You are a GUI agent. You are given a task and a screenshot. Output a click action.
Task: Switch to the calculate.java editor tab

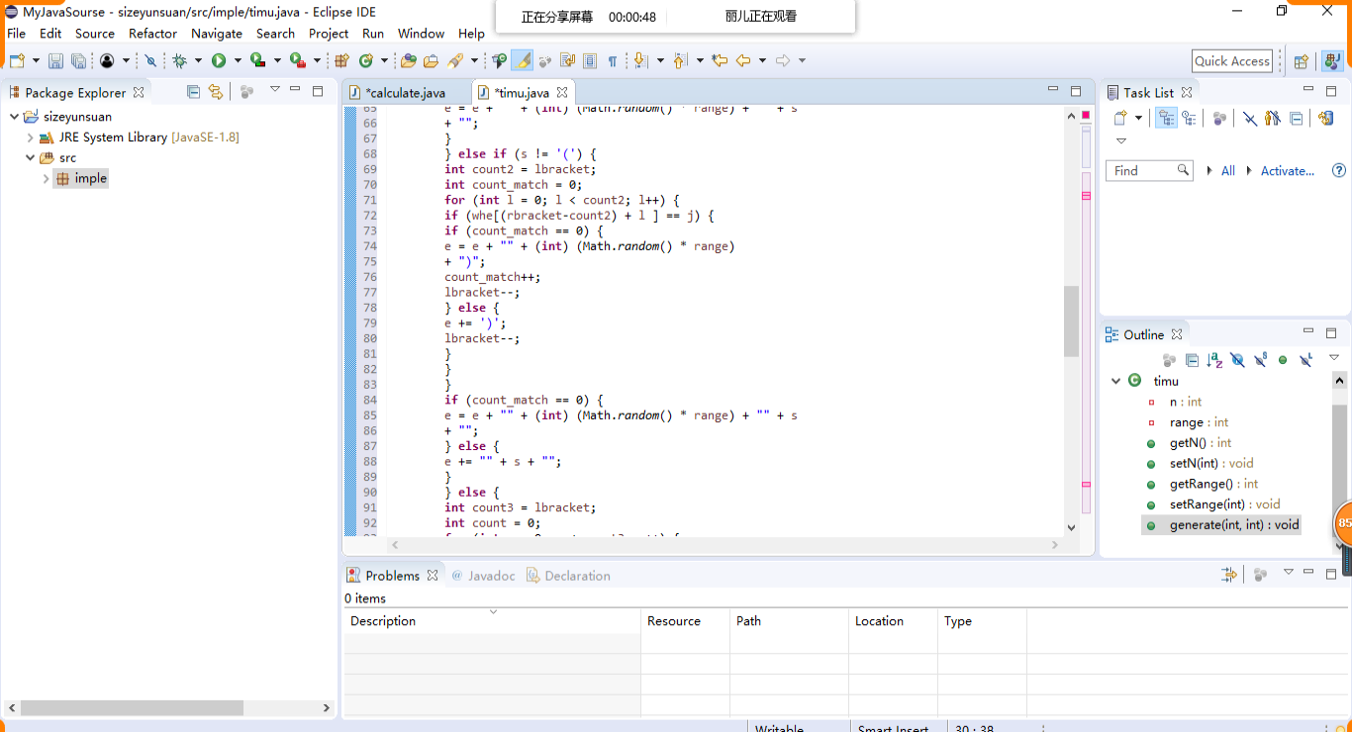pos(406,93)
